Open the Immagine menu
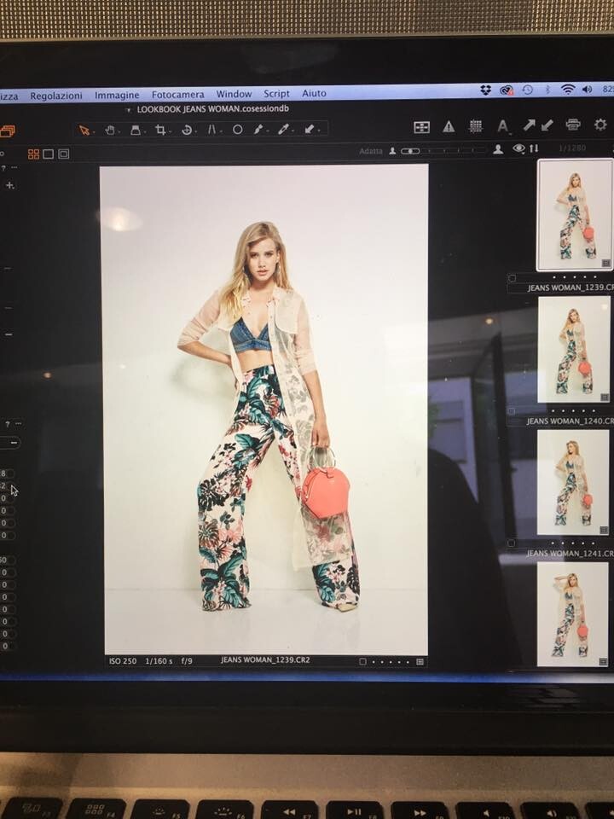 click(117, 95)
